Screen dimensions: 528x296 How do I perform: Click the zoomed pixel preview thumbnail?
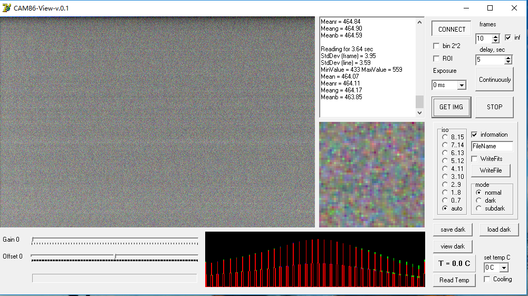pyautogui.click(x=372, y=175)
